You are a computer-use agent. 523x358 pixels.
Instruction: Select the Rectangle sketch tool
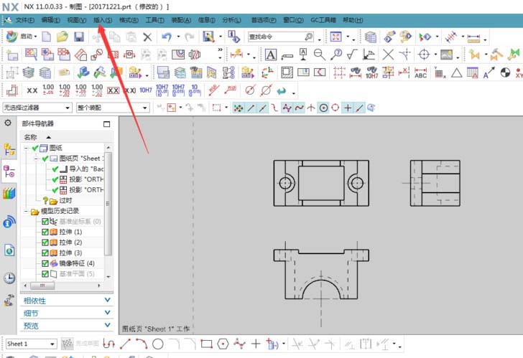click(206, 344)
